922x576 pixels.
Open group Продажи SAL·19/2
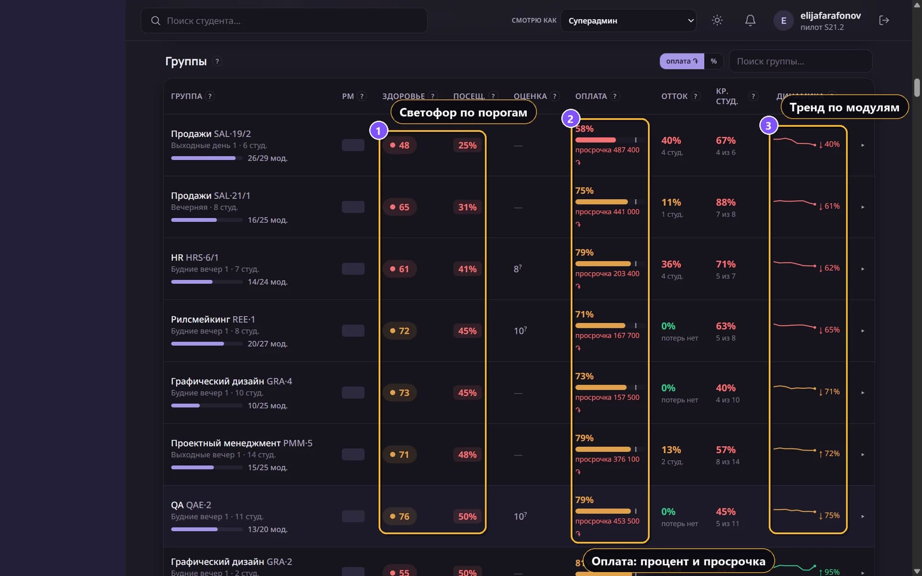(211, 134)
